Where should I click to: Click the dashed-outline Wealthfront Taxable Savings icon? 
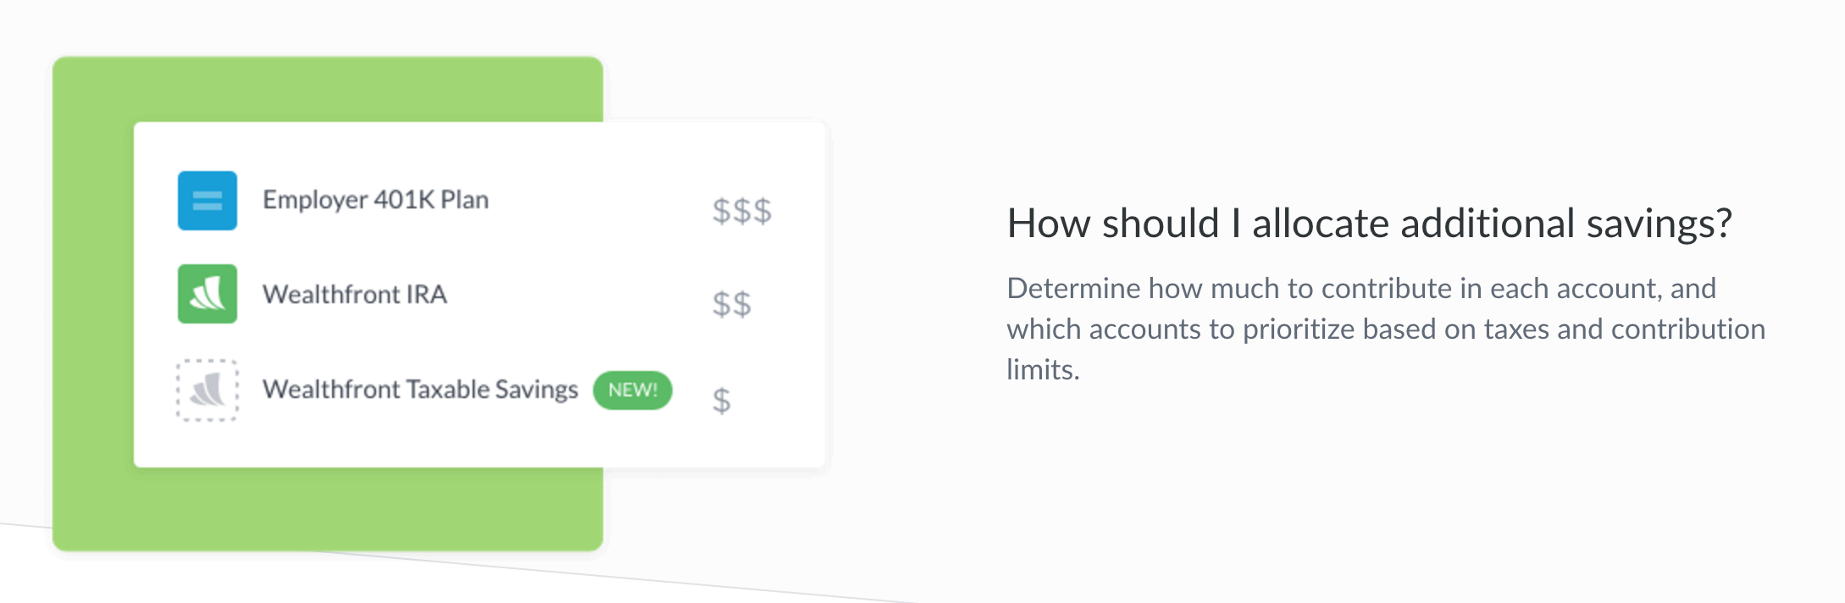pyautogui.click(x=207, y=390)
